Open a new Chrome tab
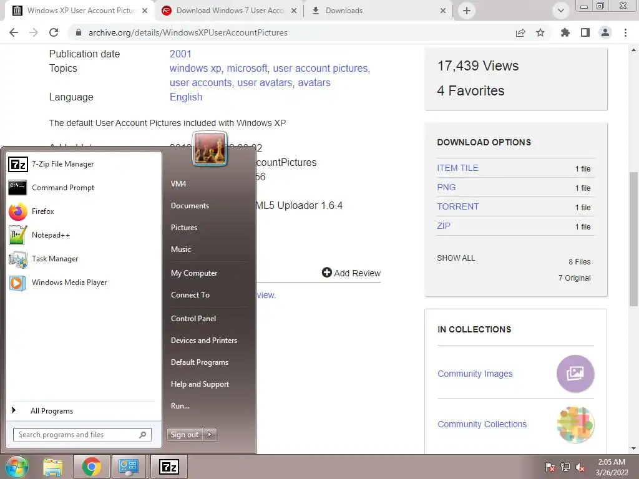639x479 pixels. pyautogui.click(x=467, y=11)
